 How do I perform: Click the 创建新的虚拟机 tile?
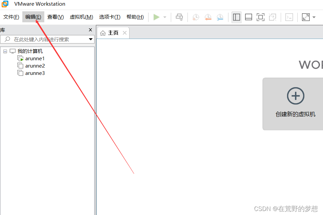[x=293, y=104]
